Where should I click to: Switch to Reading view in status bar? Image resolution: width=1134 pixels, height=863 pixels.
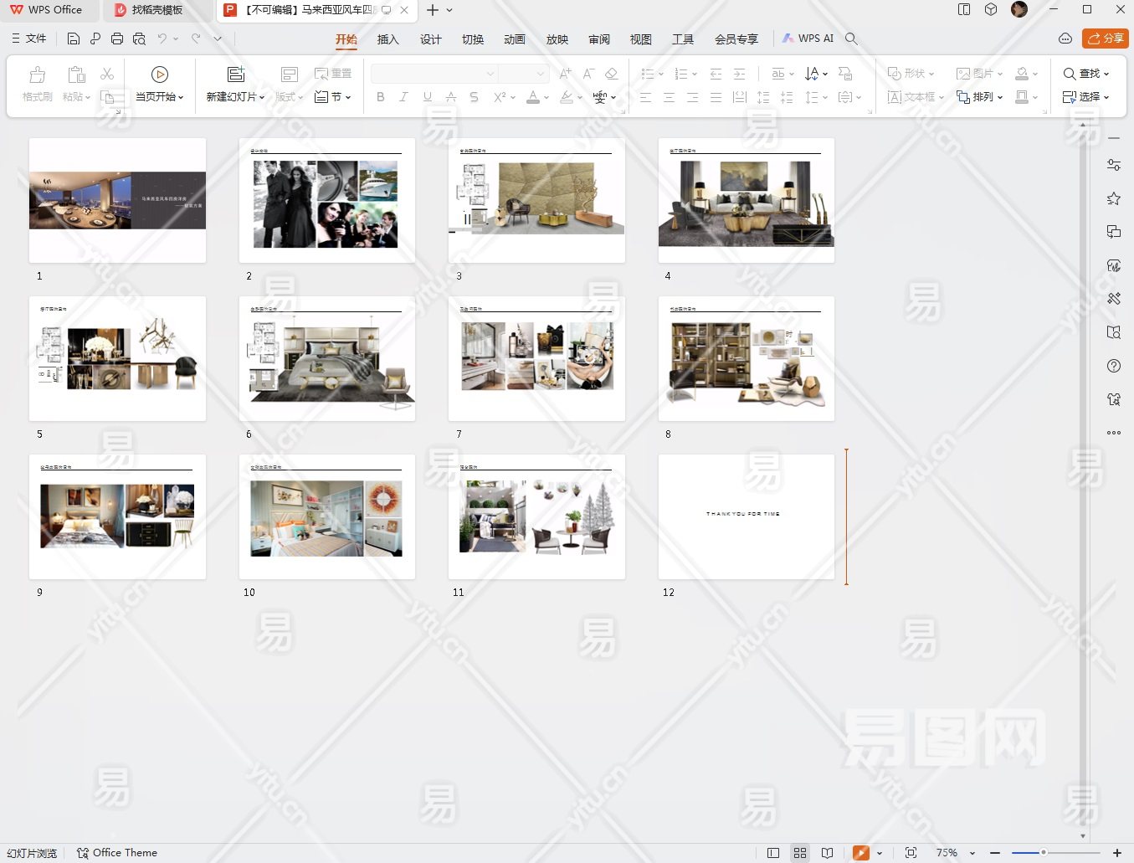[827, 853]
